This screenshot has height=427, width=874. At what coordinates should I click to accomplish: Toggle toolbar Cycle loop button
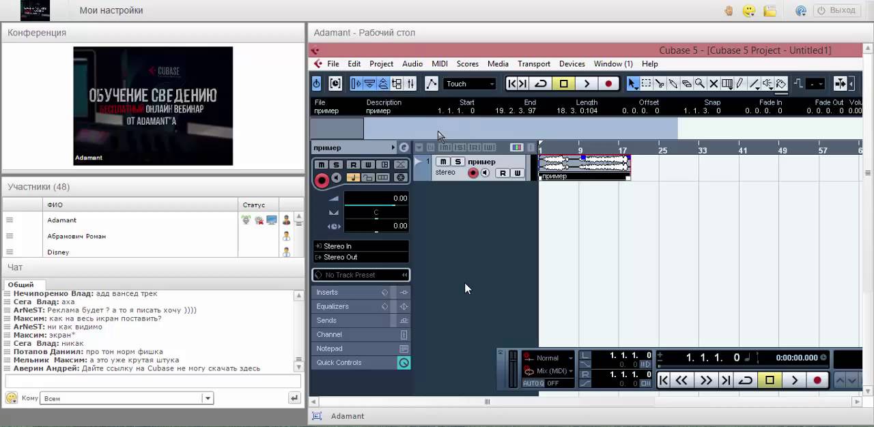[541, 83]
